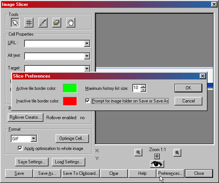Open the red inactive tile border color

(70, 101)
